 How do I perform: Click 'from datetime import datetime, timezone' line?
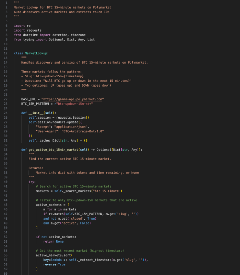pyautogui.click(x=50, y=35)
